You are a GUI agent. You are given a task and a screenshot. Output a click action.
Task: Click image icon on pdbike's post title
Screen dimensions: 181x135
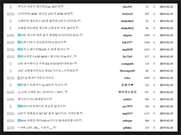point(55,127)
